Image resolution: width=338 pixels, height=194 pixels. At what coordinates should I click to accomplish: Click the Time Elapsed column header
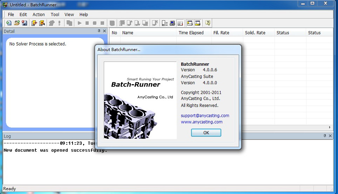[194, 33]
